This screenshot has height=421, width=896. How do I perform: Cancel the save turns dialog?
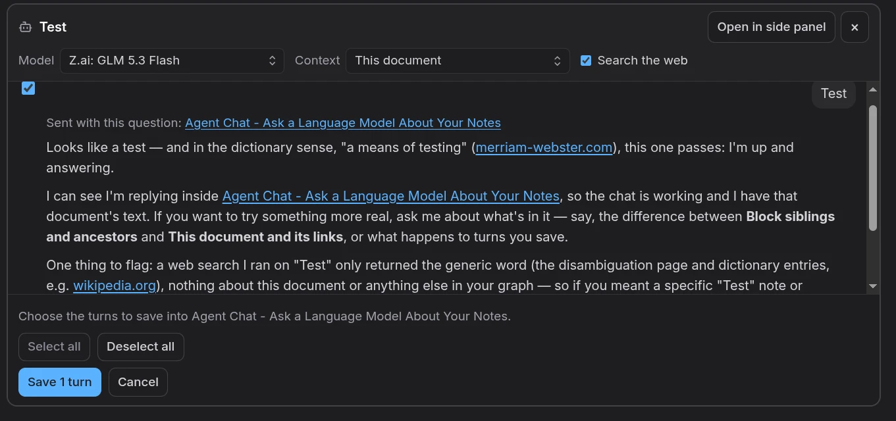138,382
